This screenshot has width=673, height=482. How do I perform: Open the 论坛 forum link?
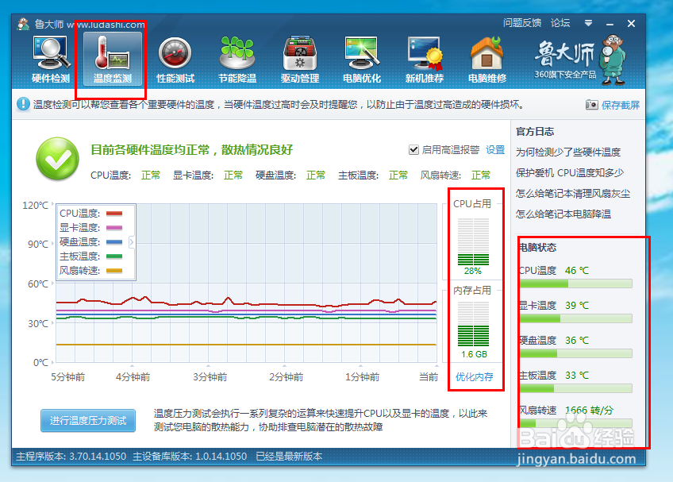tap(560, 23)
